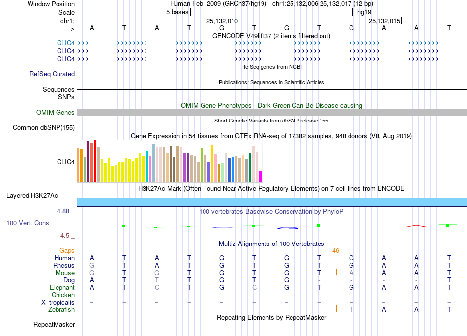Select the Rhesus species row label
Image resolution: width=467 pixels, height=336 pixels.
point(64,265)
